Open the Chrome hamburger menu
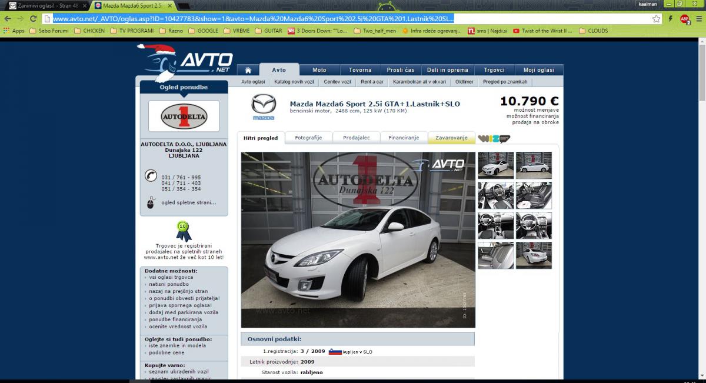Viewport: 706px width, 383px height. pyautogui.click(x=698, y=19)
